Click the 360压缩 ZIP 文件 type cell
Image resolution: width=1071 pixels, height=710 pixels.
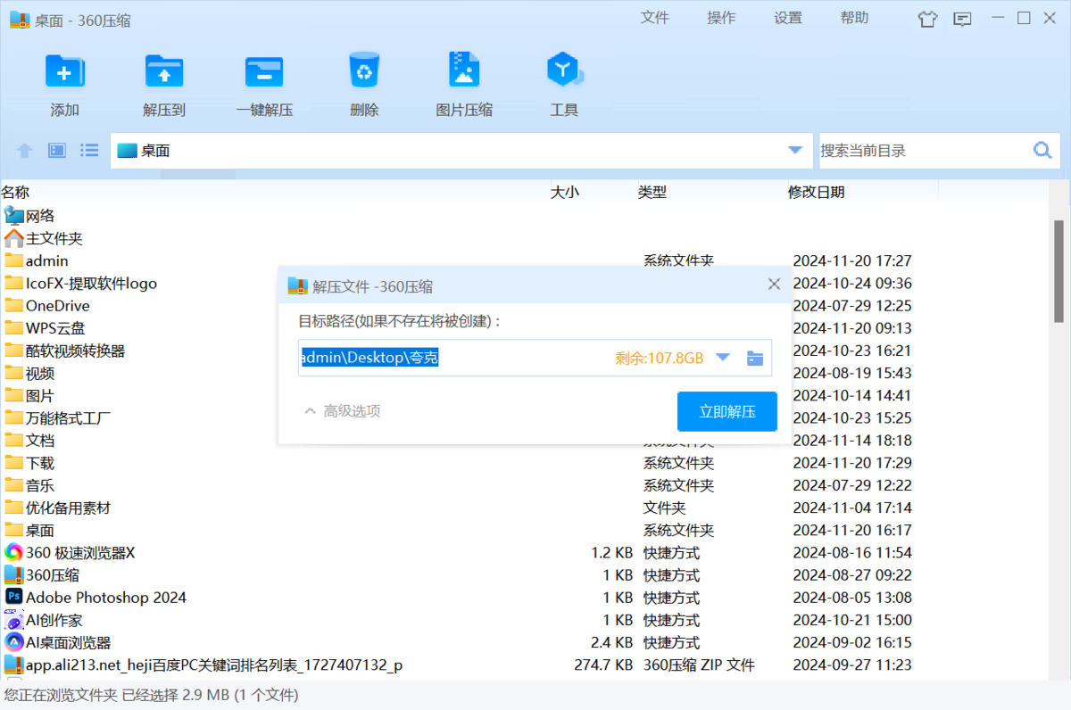699,665
